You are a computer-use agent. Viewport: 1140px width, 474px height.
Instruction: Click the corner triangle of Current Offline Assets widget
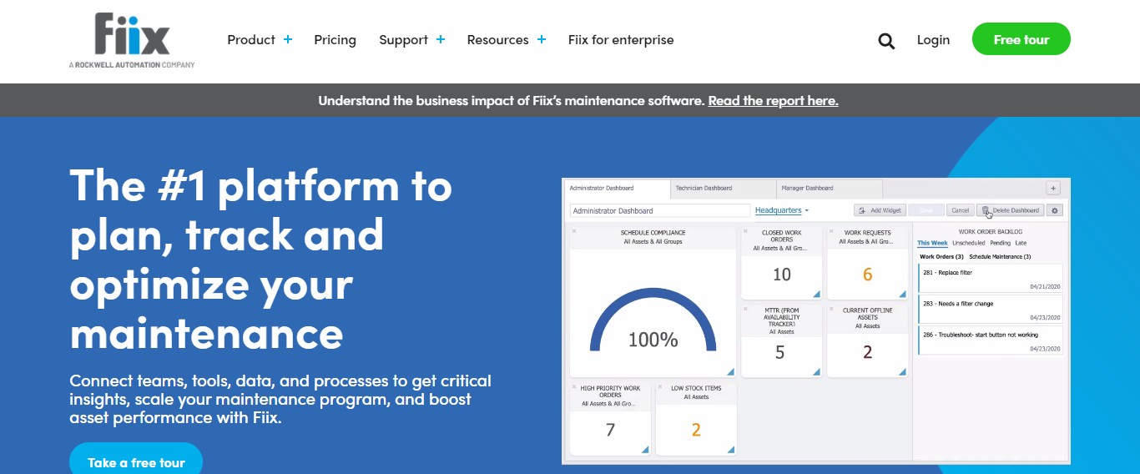902,372
